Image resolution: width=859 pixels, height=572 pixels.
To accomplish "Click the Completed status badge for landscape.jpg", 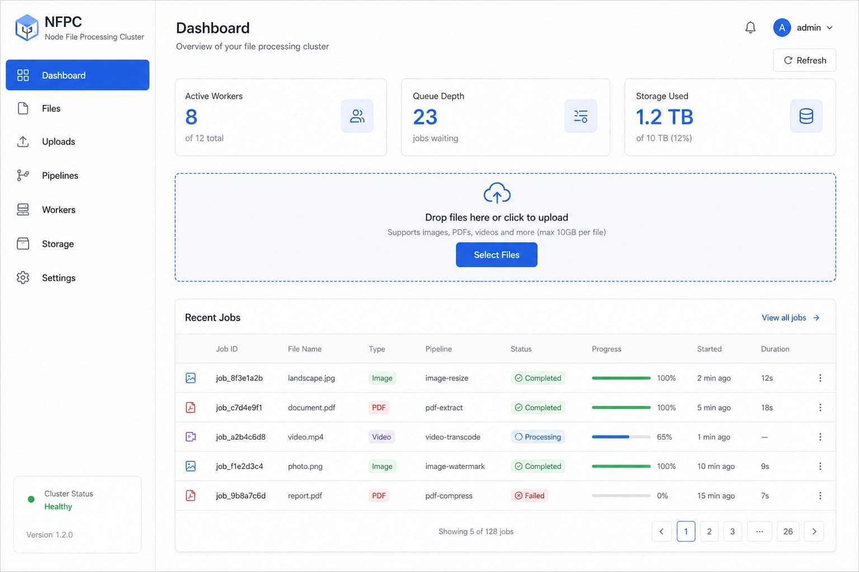I will 538,378.
